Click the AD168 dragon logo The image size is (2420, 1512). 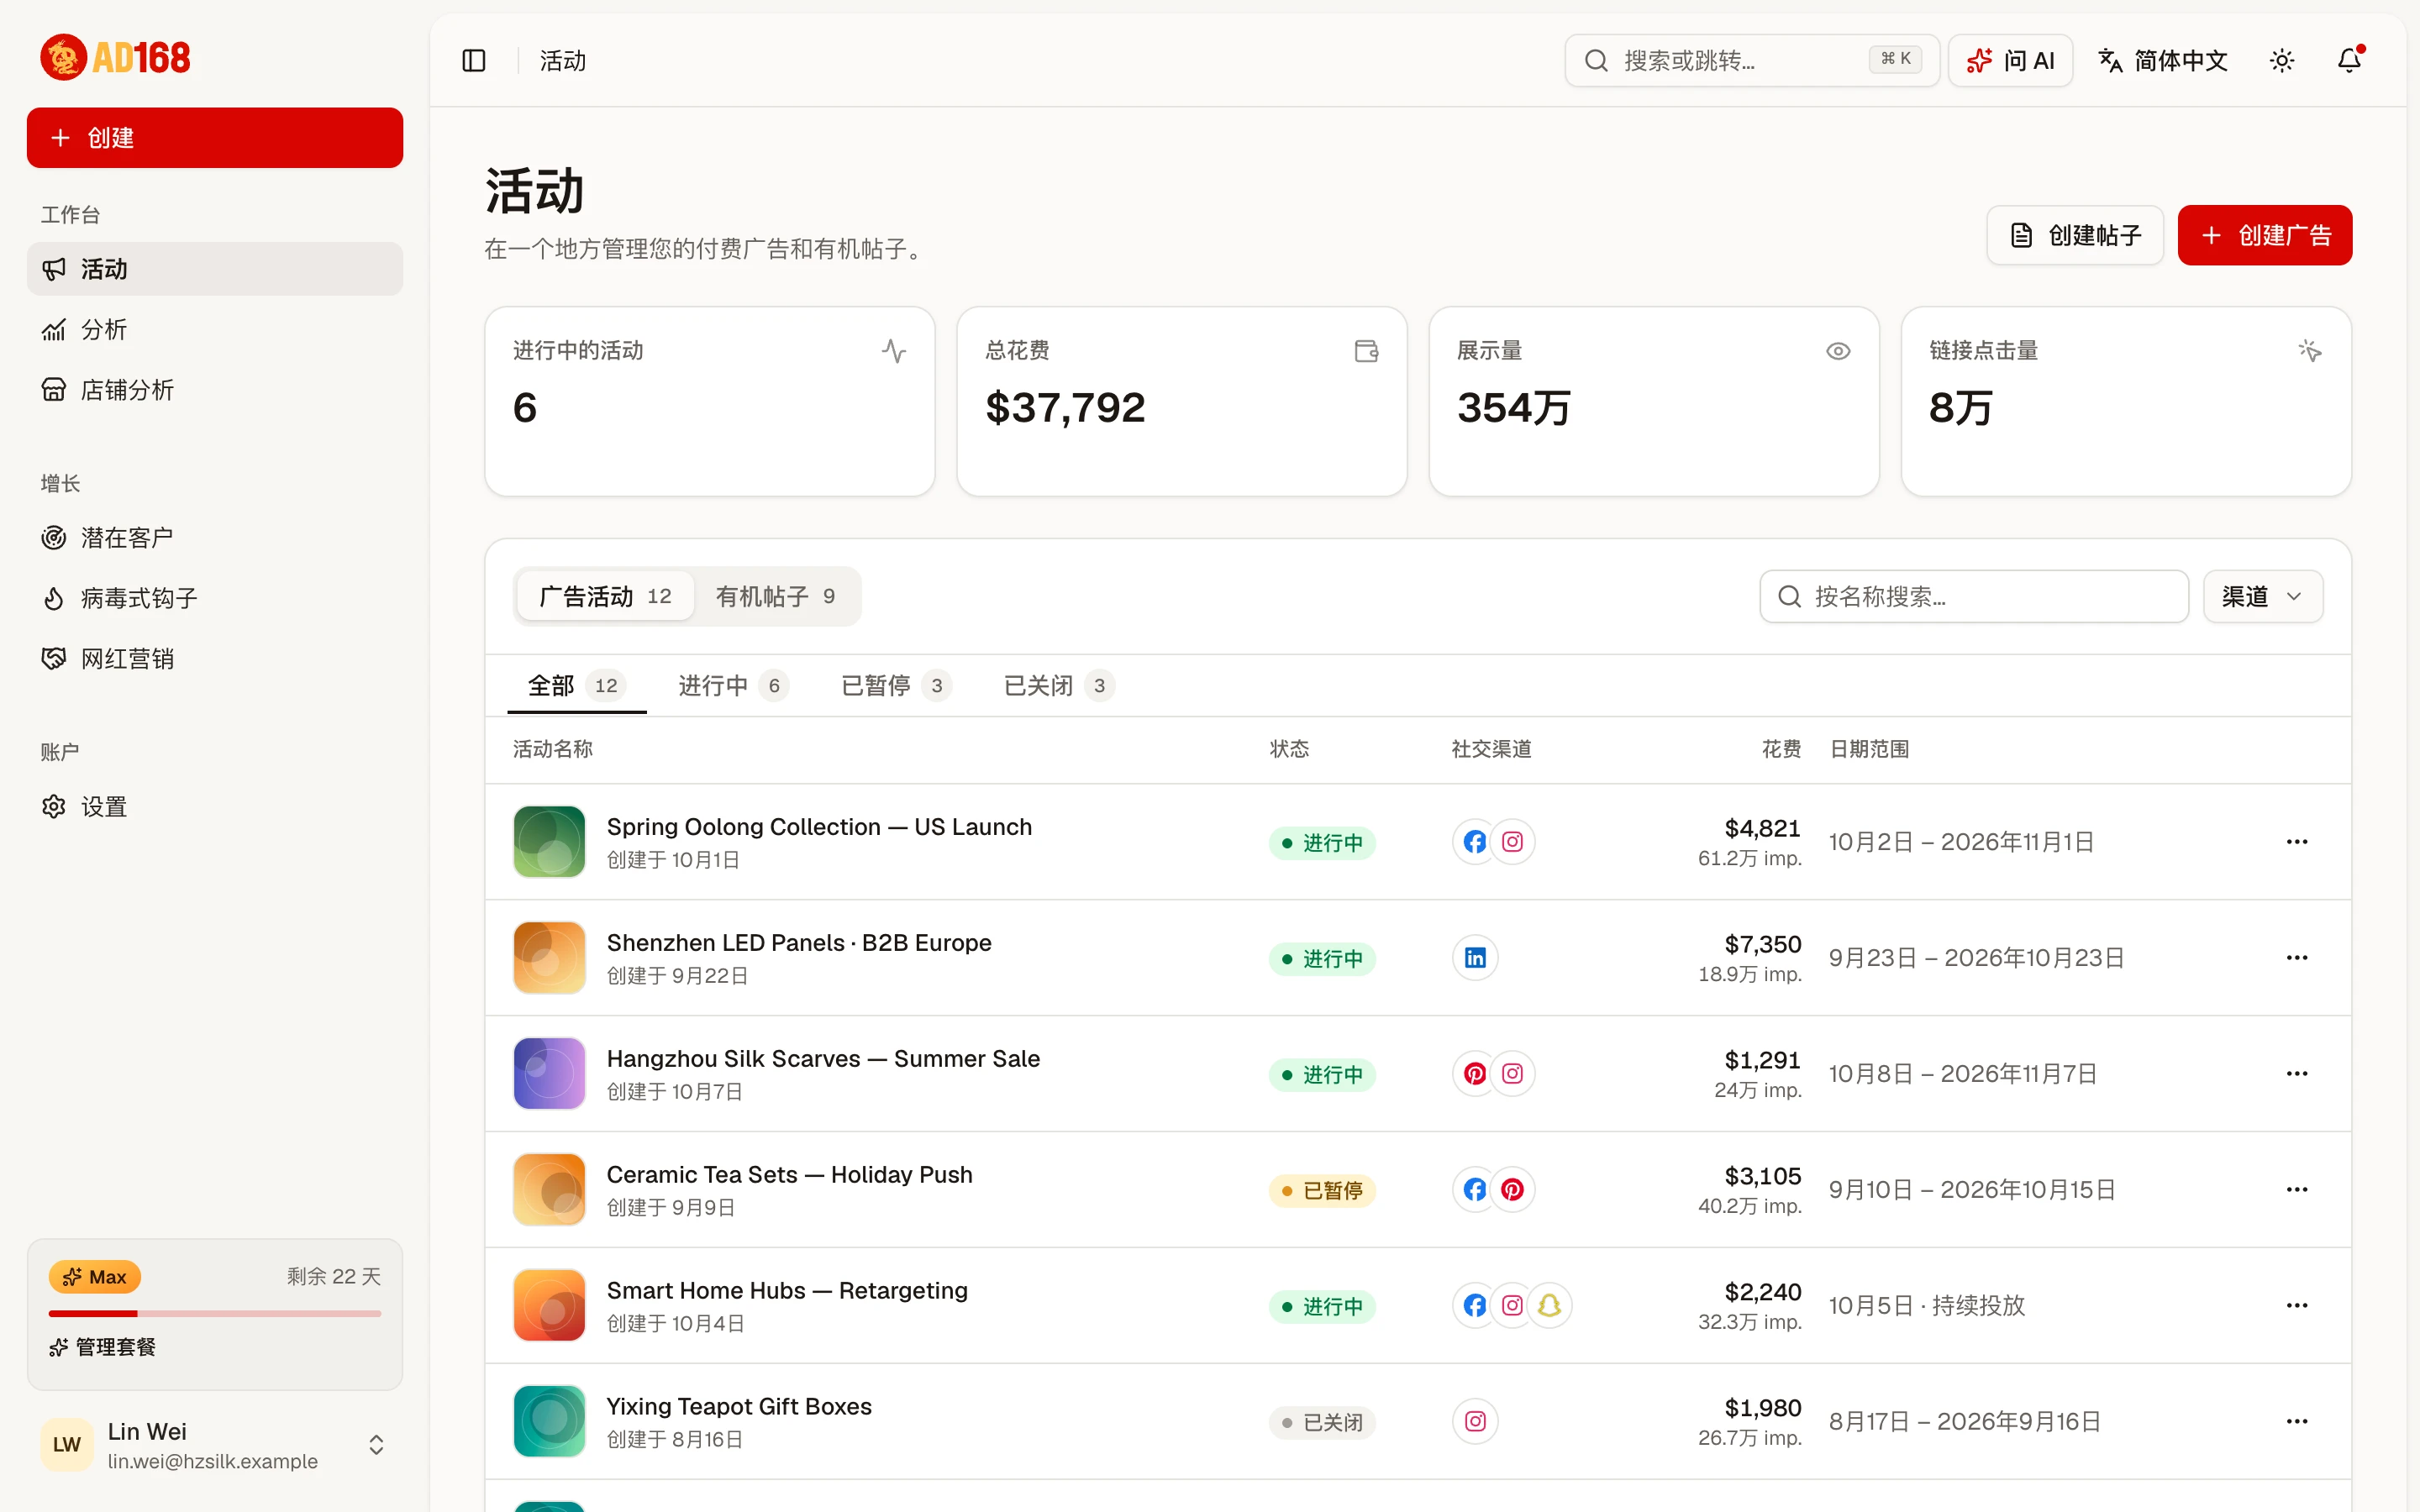pos(115,58)
